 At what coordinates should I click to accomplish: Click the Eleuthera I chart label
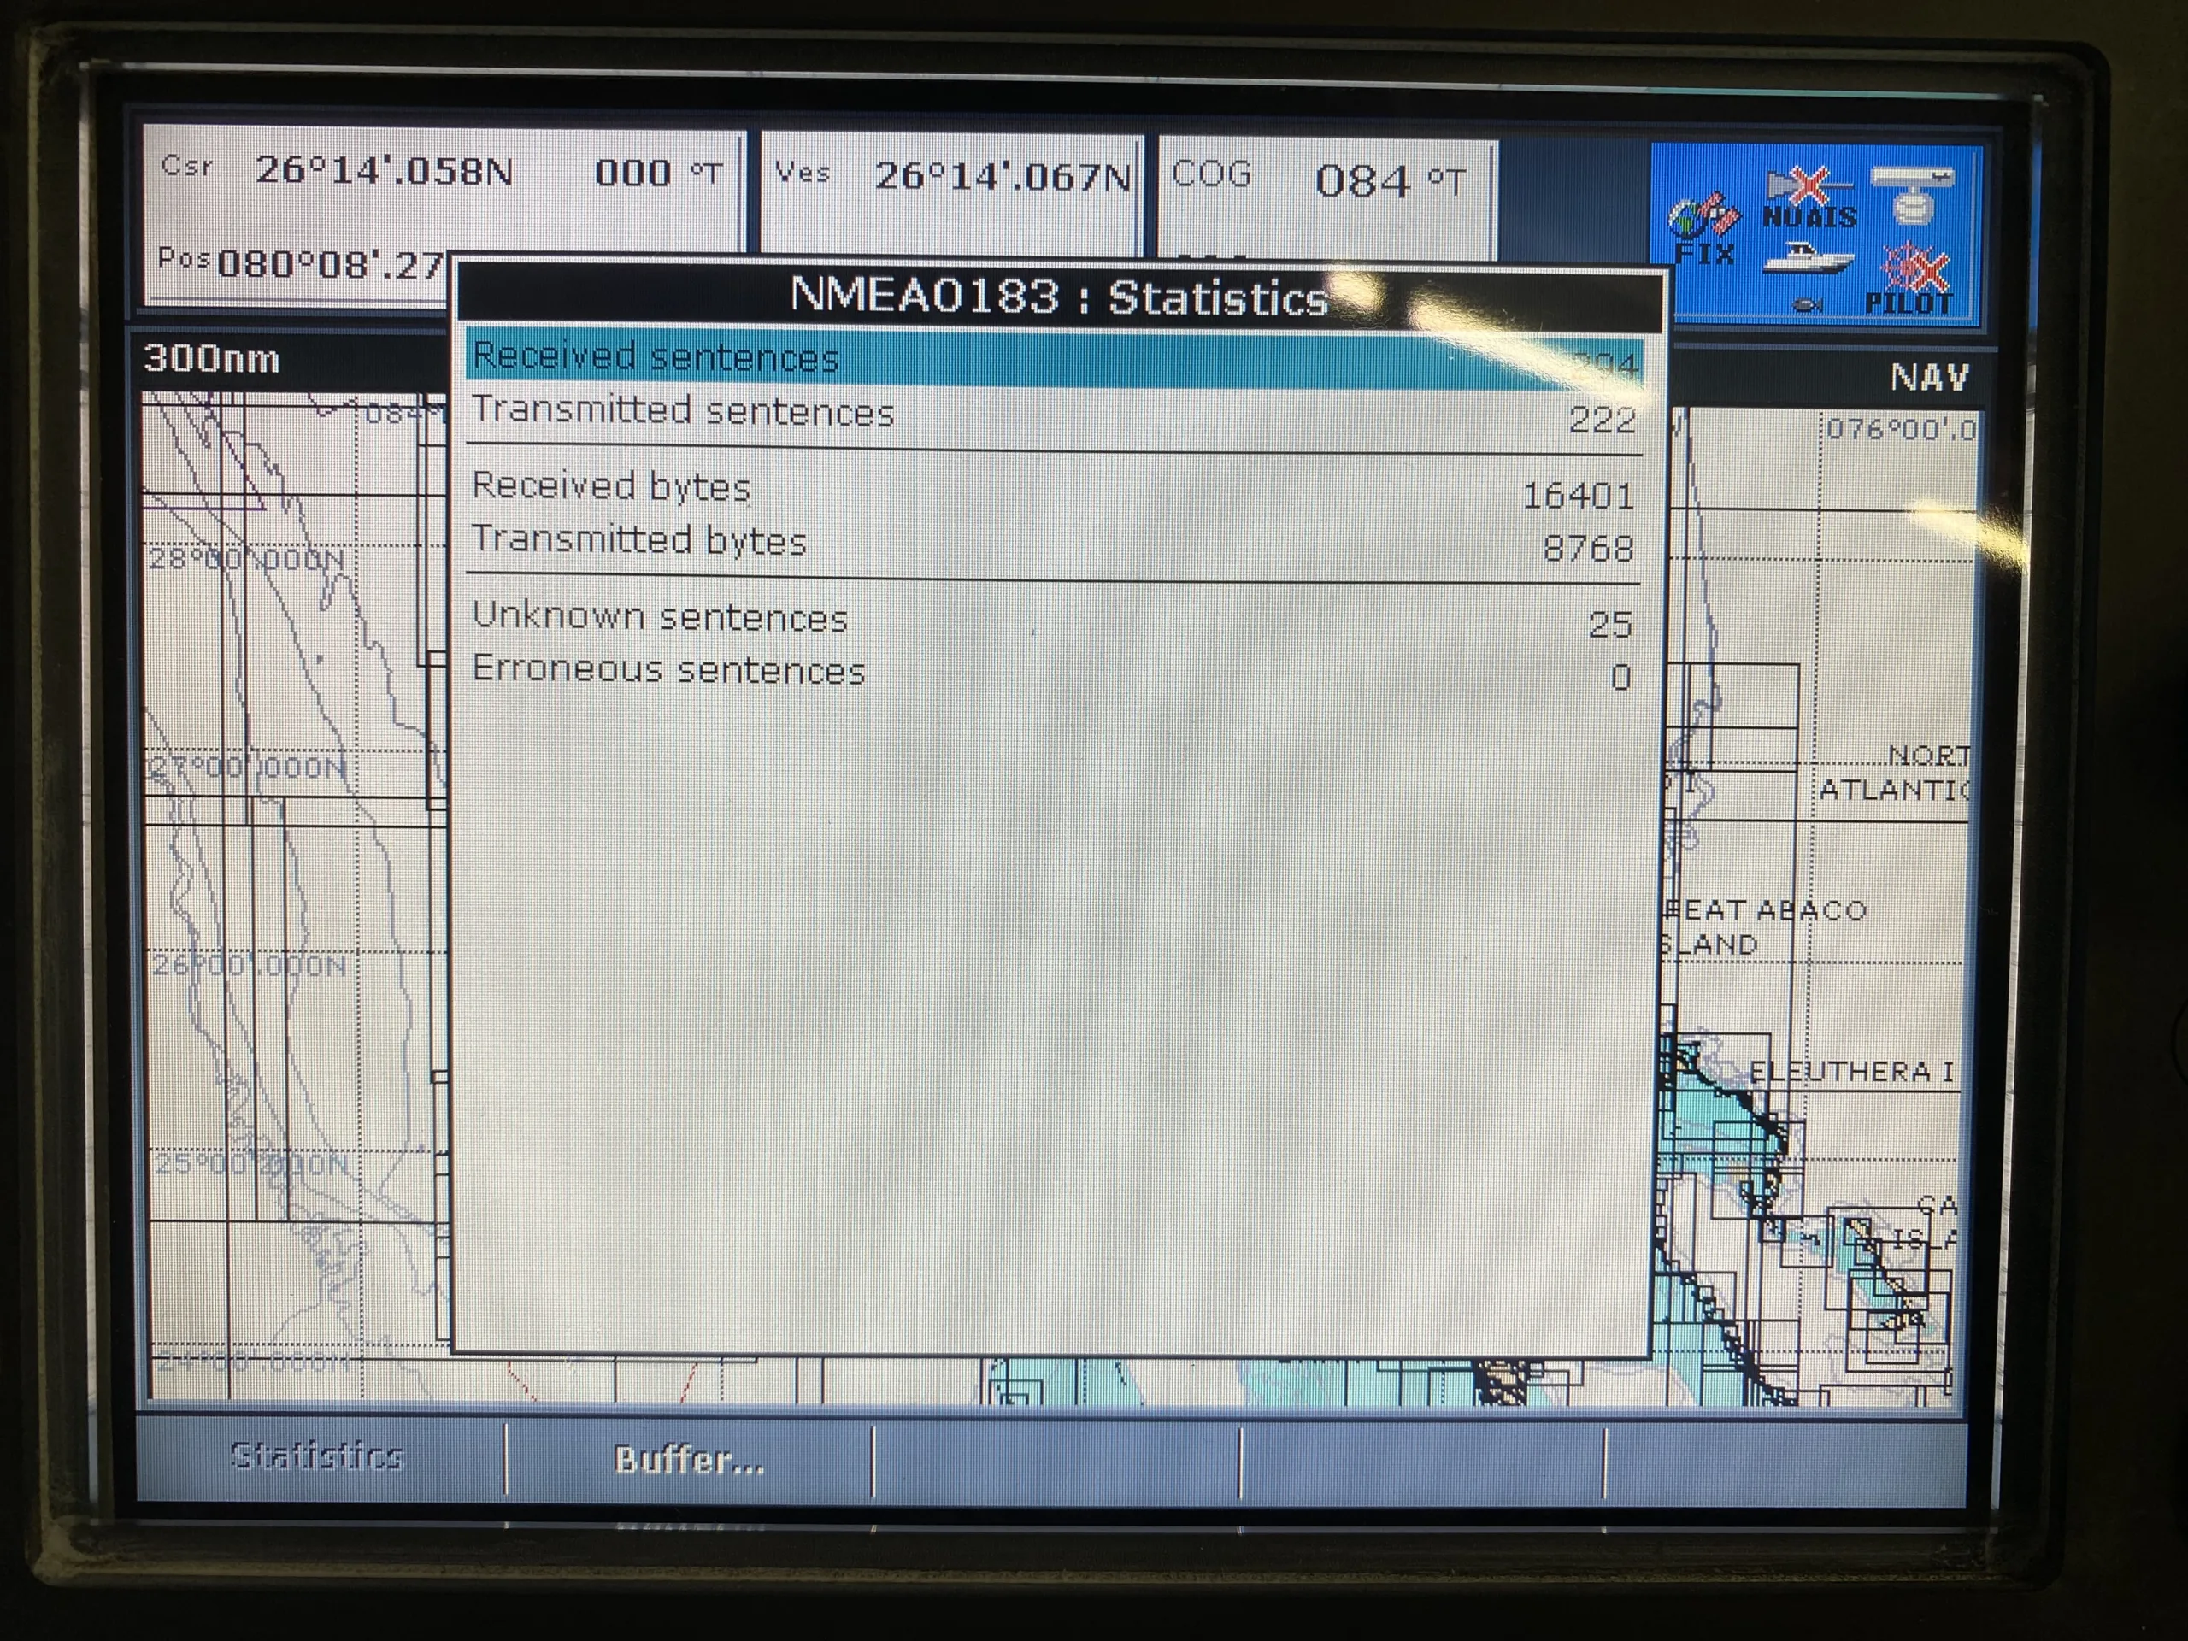[x=1852, y=1071]
